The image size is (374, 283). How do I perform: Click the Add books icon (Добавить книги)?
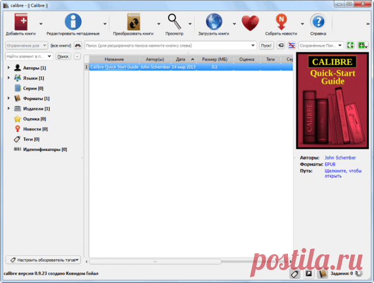pos(21,22)
